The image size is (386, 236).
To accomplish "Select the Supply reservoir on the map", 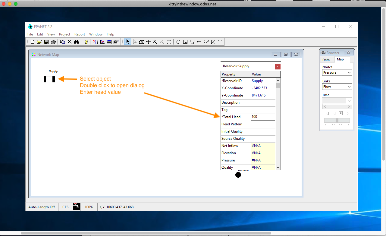I will (49, 78).
